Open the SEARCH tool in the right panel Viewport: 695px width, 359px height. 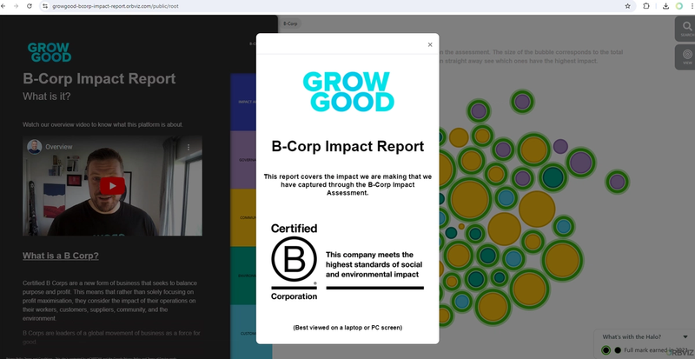pyautogui.click(x=687, y=30)
